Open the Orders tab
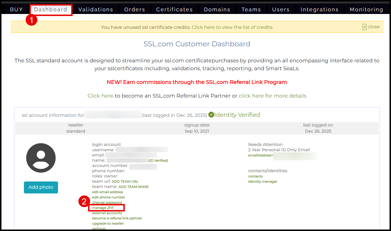Image resolution: width=391 pixels, height=231 pixels. click(x=134, y=10)
